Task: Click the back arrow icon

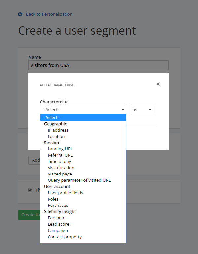Action: (20, 14)
